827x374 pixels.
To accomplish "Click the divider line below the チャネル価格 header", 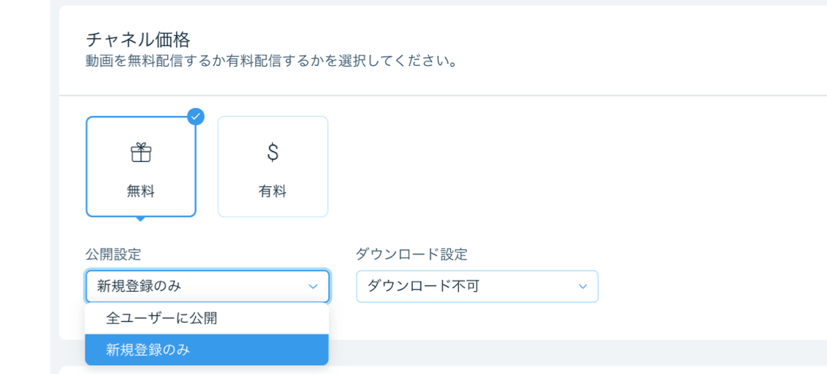I will click(x=443, y=95).
